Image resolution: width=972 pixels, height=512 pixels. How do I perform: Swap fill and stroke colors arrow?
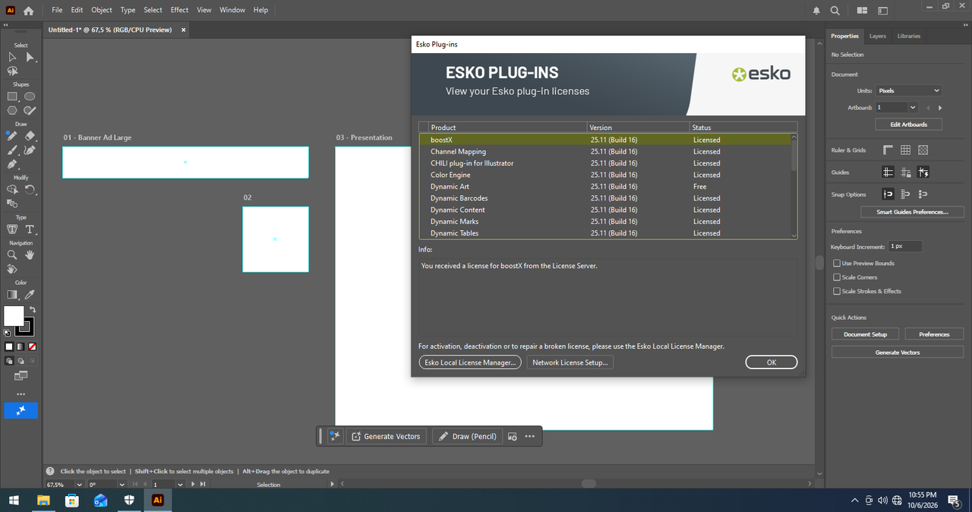33,309
